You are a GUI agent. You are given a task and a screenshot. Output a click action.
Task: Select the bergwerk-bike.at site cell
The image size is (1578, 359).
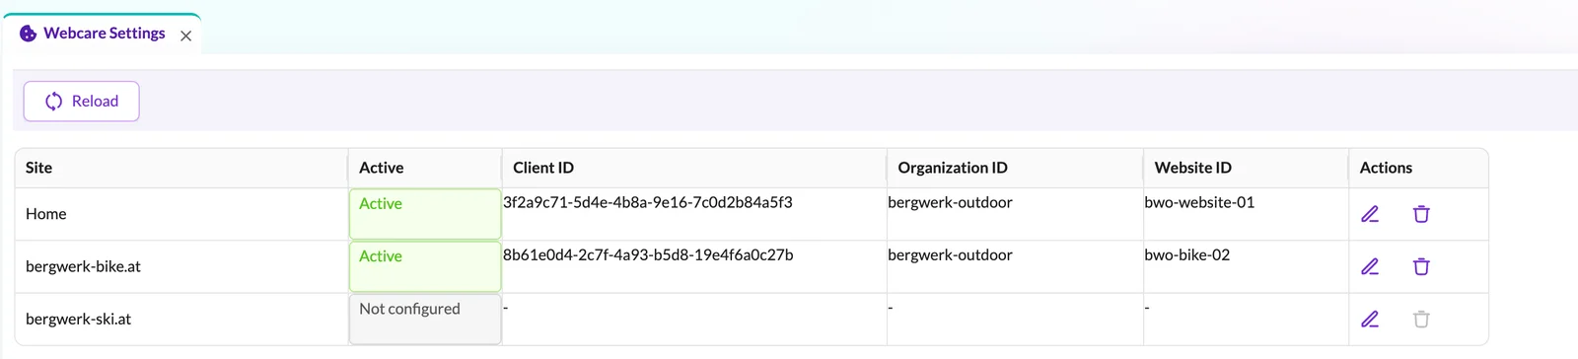181,266
